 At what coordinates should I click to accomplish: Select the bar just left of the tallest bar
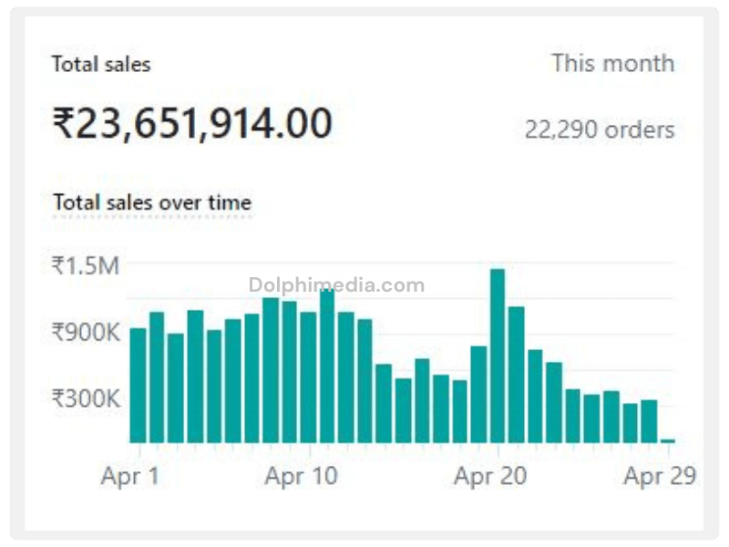coord(478,394)
